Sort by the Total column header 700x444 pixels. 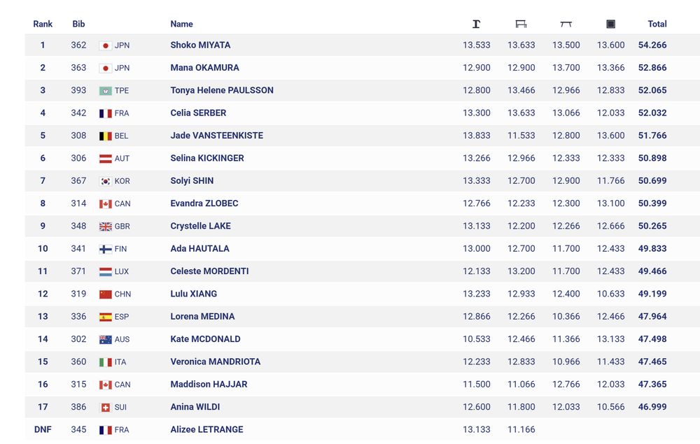(657, 24)
